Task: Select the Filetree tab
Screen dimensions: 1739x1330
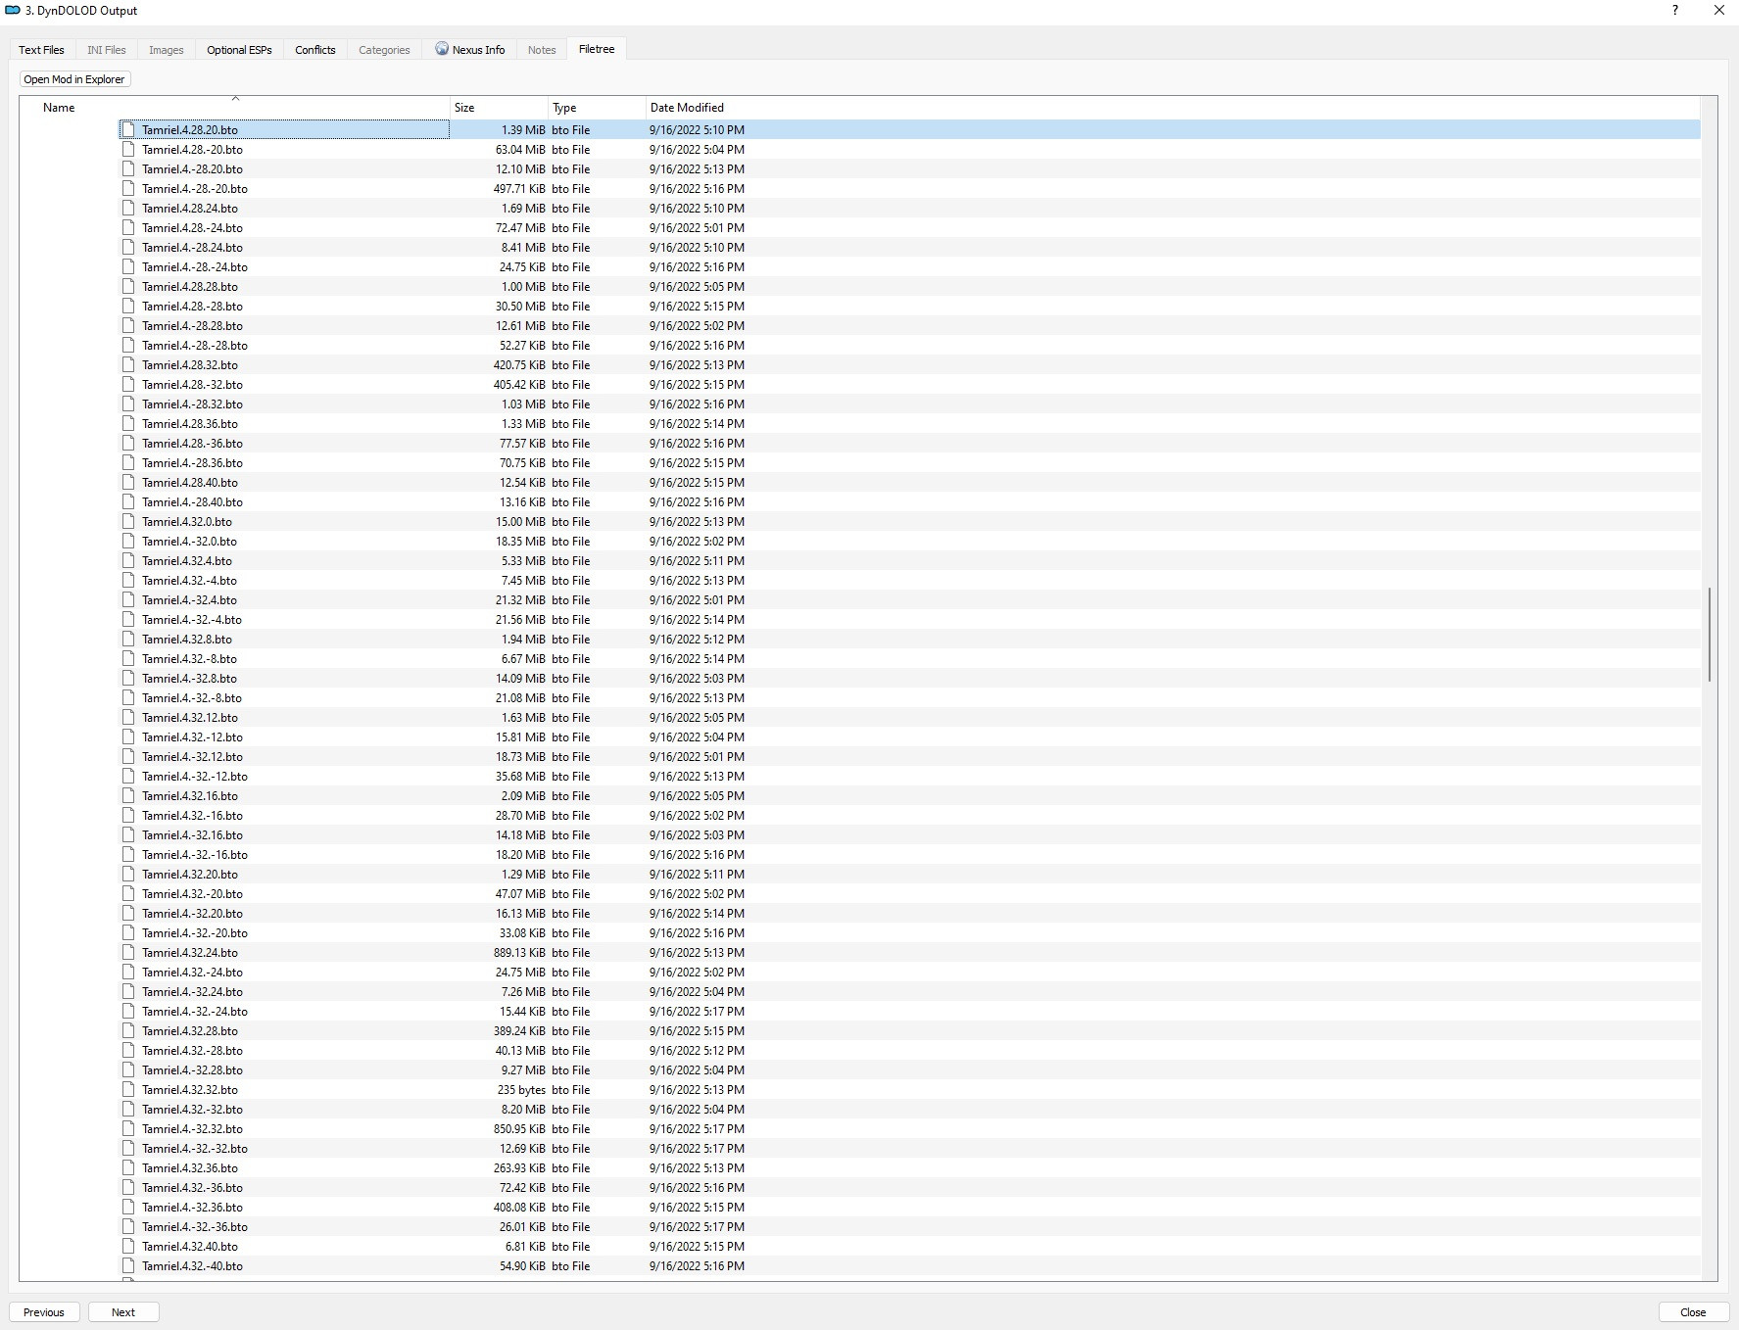Action: click(x=597, y=49)
